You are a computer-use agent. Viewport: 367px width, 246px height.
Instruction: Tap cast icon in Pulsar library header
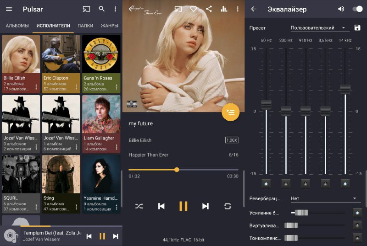[x=86, y=9]
